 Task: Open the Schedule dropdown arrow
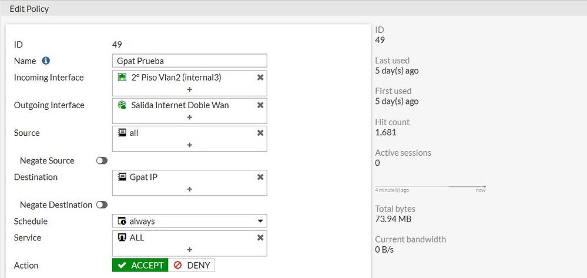coord(260,222)
